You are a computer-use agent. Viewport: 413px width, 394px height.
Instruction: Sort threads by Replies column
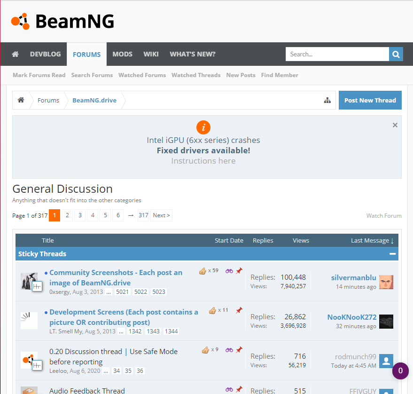263,241
